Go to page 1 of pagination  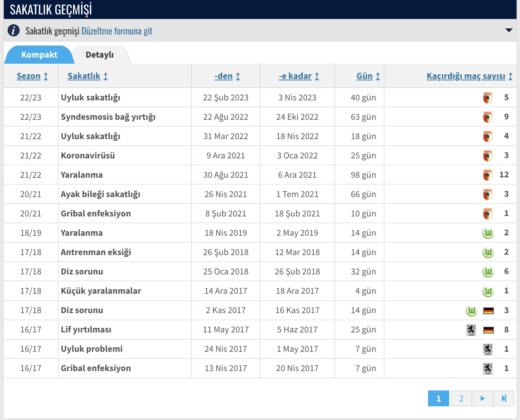(439, 398)
